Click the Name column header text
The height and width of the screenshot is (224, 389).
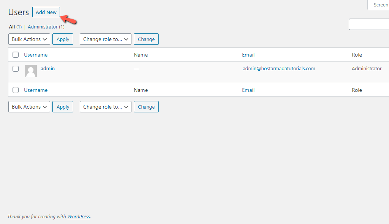[x=141, y=55]
